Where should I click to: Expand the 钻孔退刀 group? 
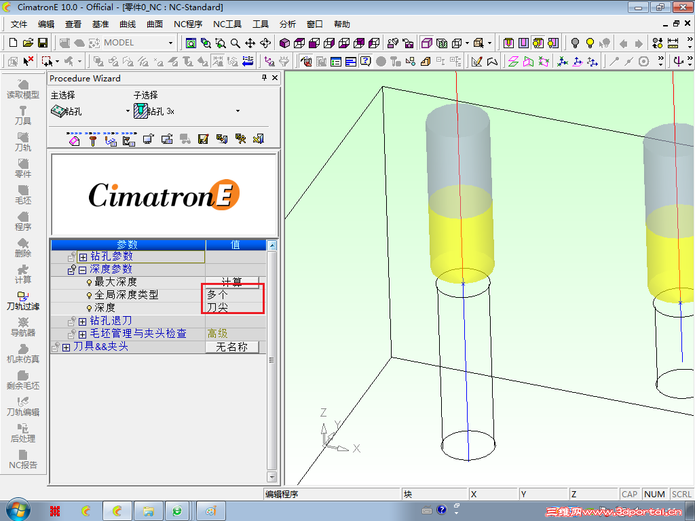(82, 321)
